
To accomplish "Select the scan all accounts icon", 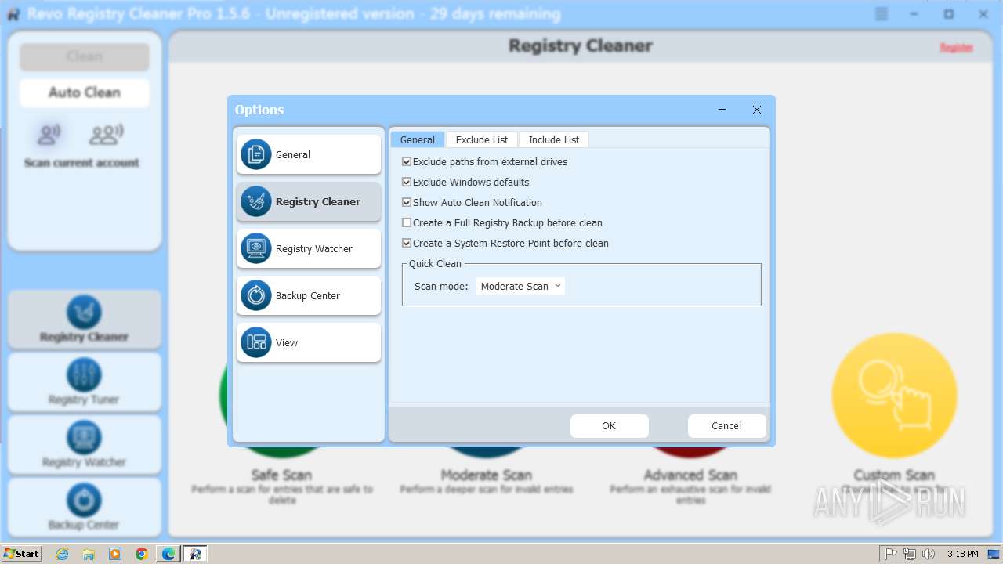I will pos(107,135).
